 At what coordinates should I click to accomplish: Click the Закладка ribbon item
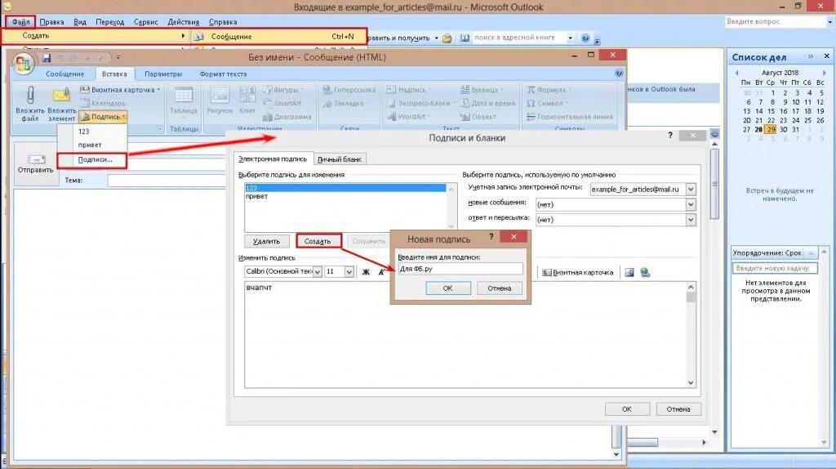click(x=343, y=104)
